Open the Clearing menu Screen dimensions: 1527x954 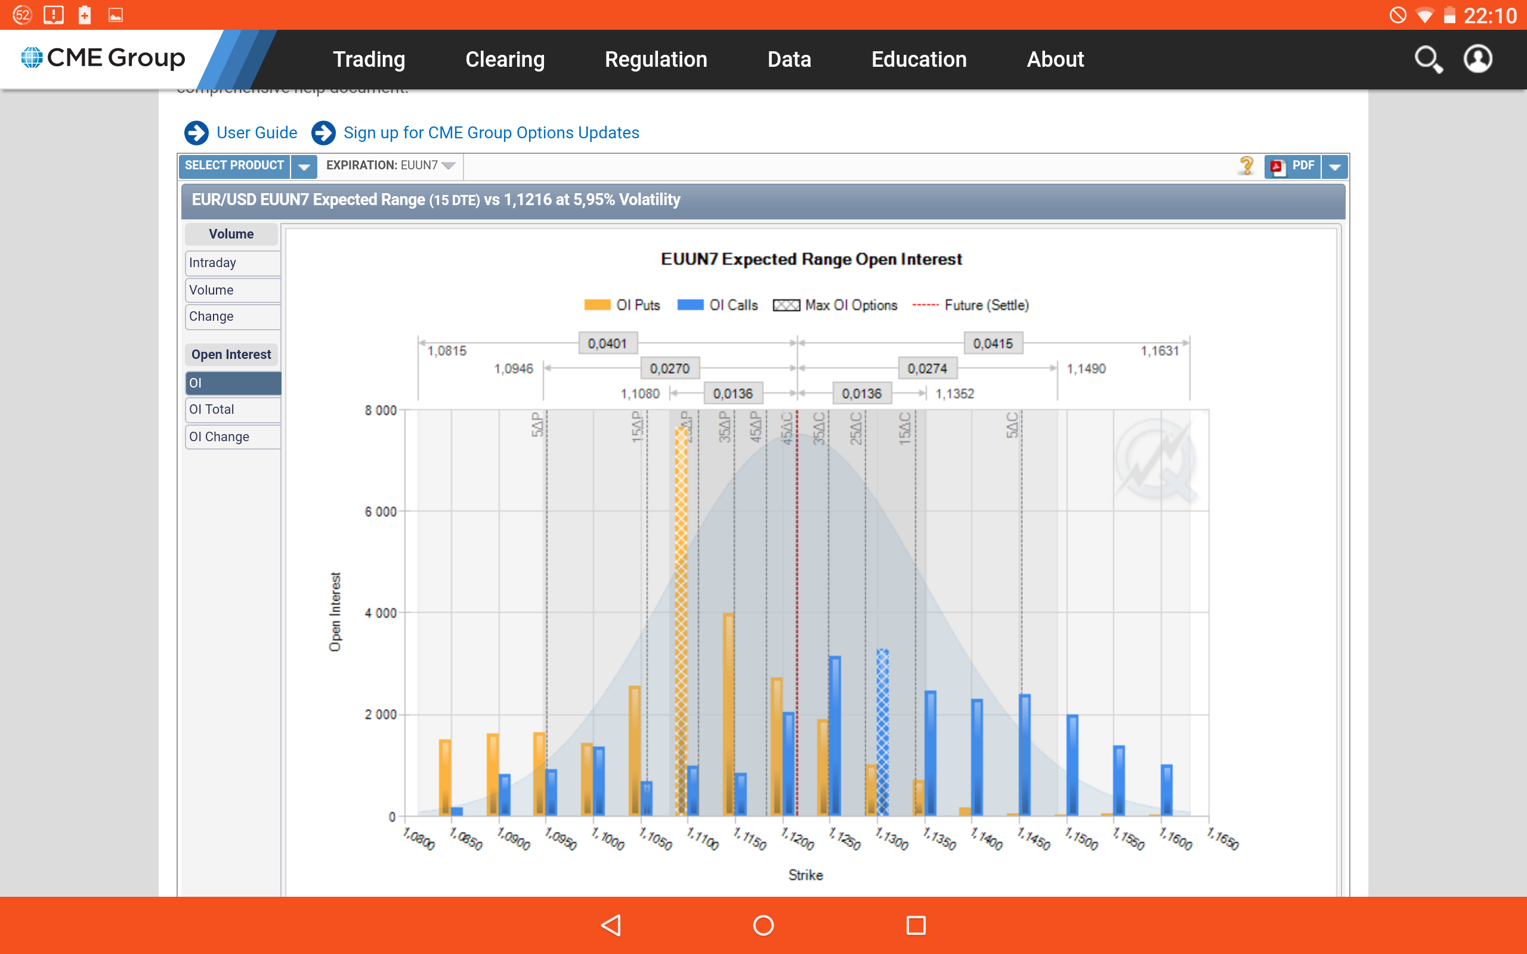click(505, 59)
